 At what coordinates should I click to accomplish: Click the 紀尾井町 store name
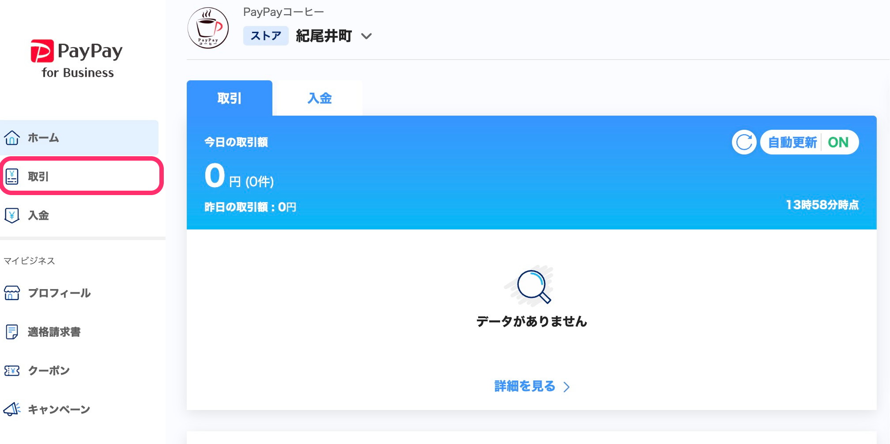pyautogui.click(x=324, y=36)
